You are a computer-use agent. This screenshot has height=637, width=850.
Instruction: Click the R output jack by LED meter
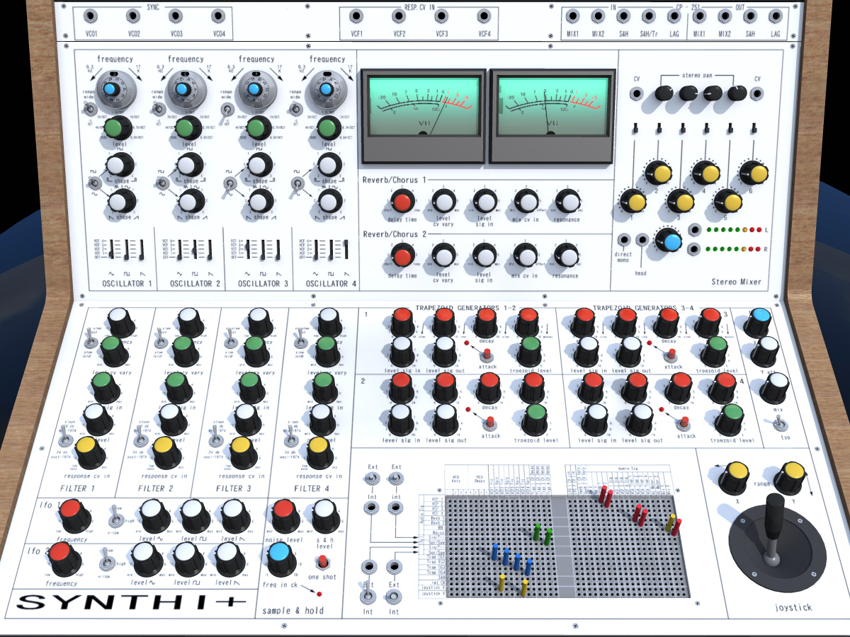(x=696, y=248)
